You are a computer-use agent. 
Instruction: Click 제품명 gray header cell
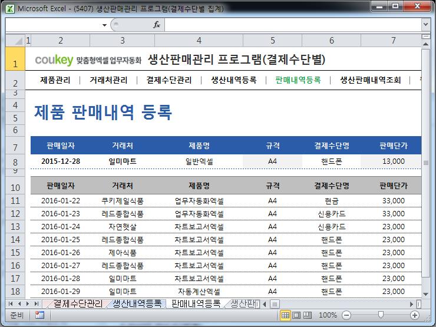click(199, 186)
